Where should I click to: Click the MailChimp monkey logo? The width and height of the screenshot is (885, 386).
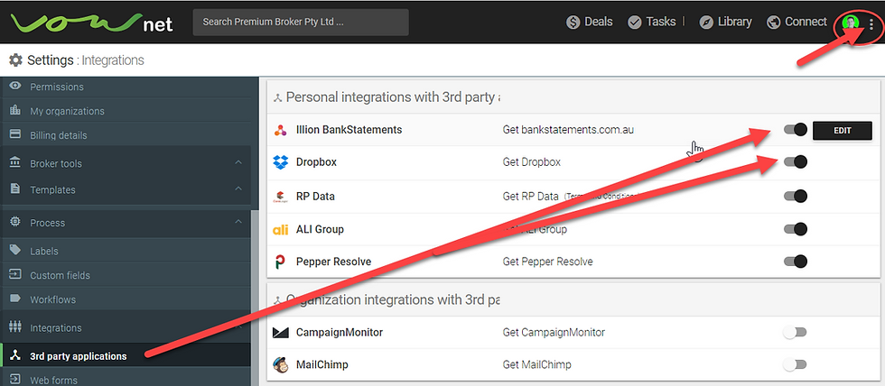click(x=280, y=364)
